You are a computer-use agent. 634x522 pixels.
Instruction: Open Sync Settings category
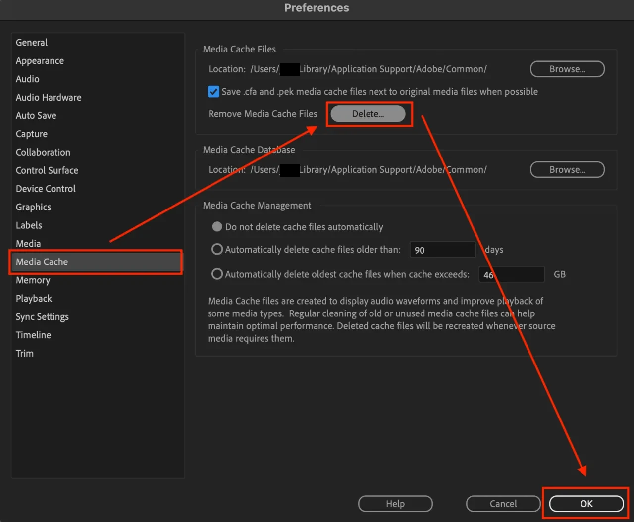click(x=42, y=317)
